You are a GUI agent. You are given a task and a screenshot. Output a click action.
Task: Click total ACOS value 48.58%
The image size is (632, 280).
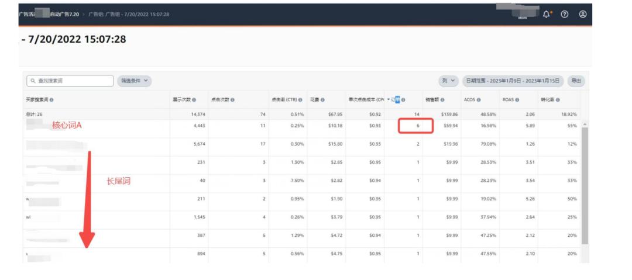[x=487, y=115]
